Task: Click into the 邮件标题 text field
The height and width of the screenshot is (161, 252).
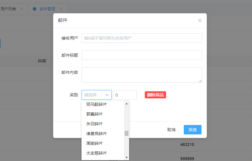Action: pyautogui.click(x=142, y=55)
